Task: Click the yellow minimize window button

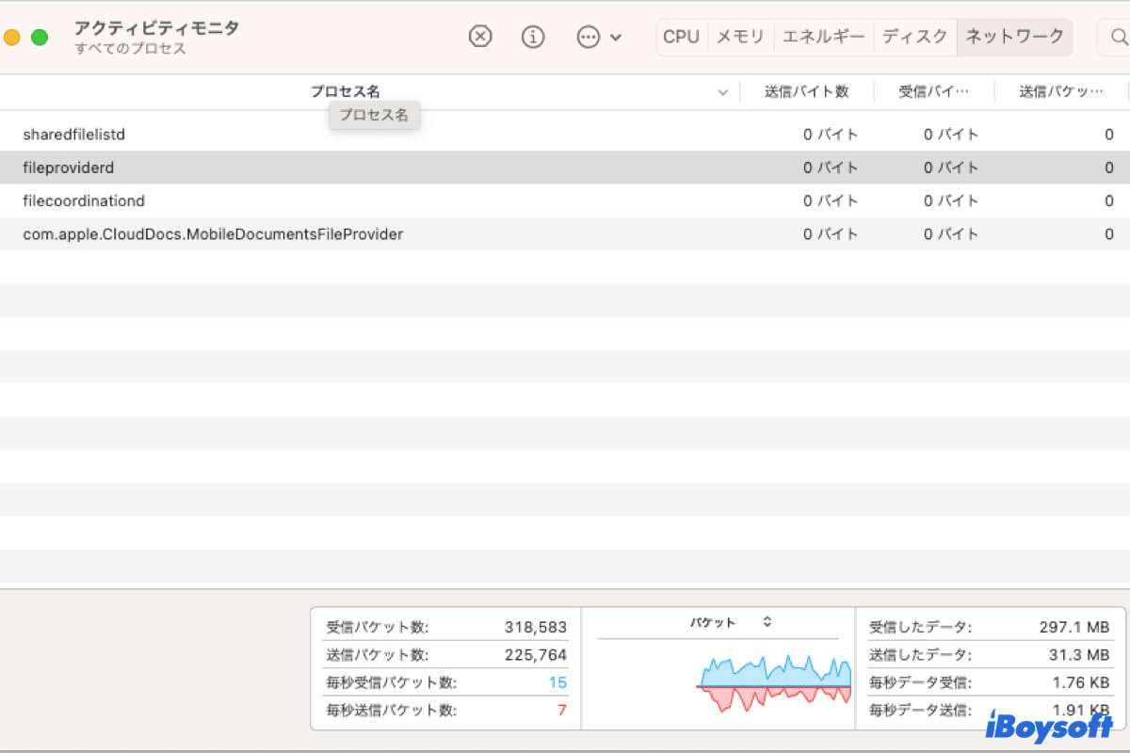Action: pyautogui.click(x=11, y=38)
